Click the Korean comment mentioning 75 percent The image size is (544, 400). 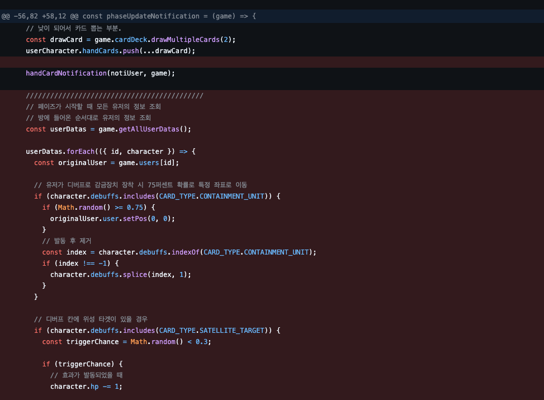click(x=140, y=185)
